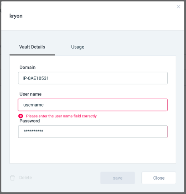Click the Password label

30,121
